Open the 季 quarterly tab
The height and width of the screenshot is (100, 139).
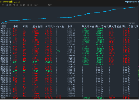point(17,5)
